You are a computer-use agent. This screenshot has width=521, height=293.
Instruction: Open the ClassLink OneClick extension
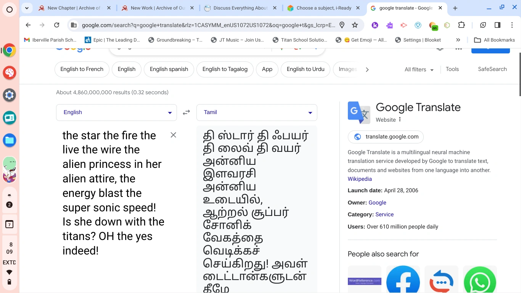(434, 25)
